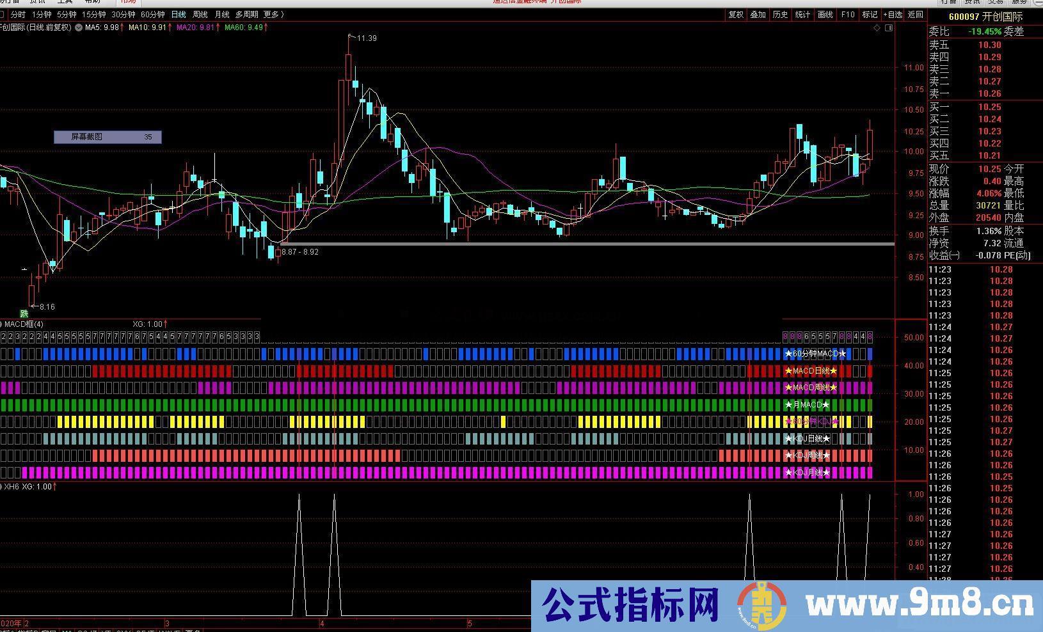Click the 复权 price adjustment icon

point(736,14)
